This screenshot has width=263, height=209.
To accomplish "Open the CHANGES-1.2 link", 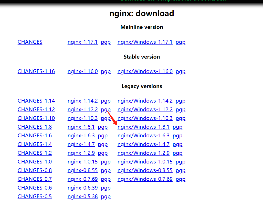I will tap(35, 153).
